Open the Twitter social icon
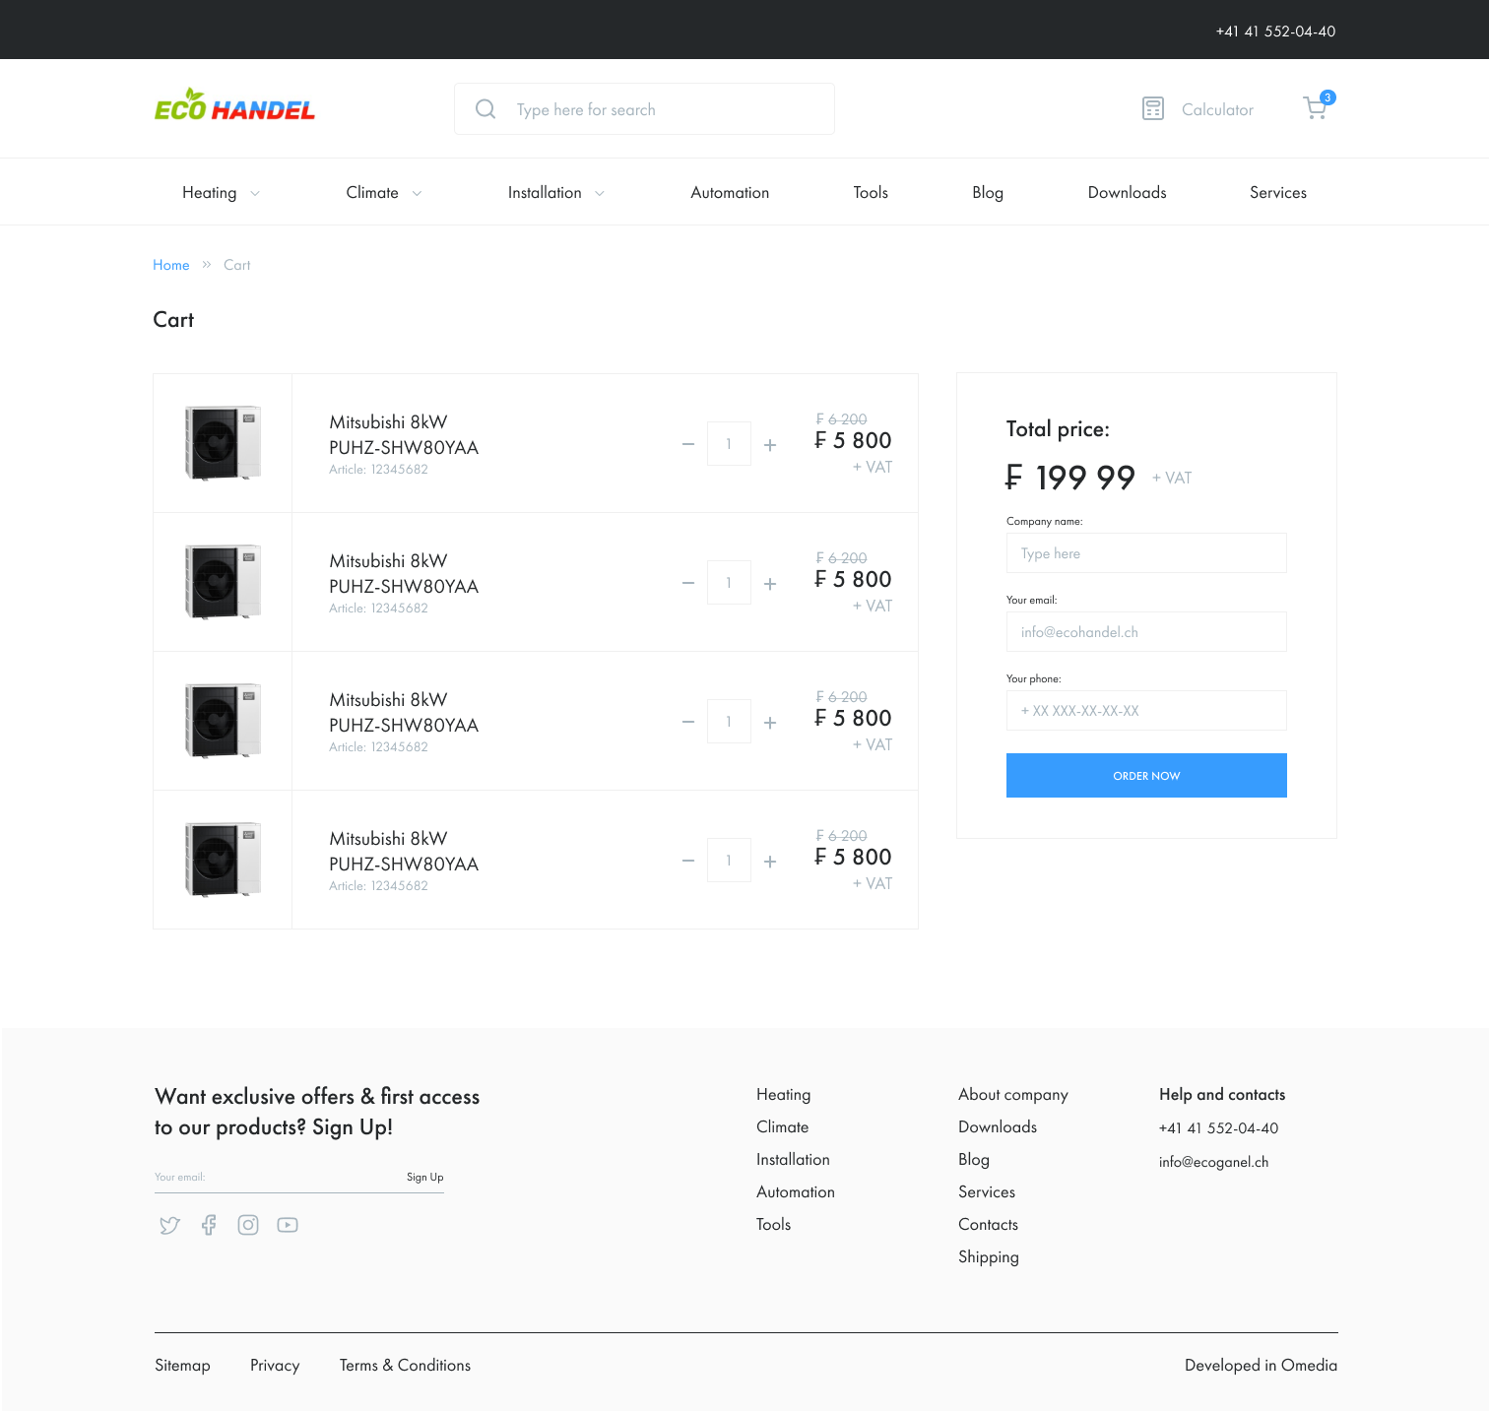This screenshot has height=1411, width=1489. click(170, 1225)
